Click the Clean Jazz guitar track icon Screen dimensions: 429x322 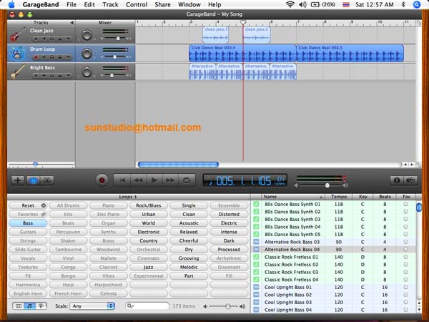[17, 35]
